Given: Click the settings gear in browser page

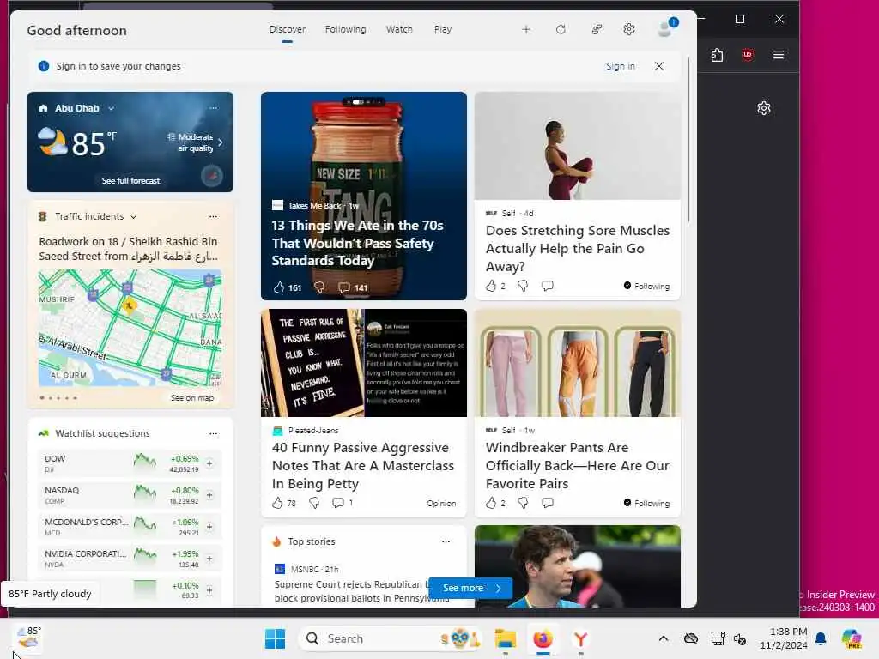Looking at the screenshot, I should point(763,108).
